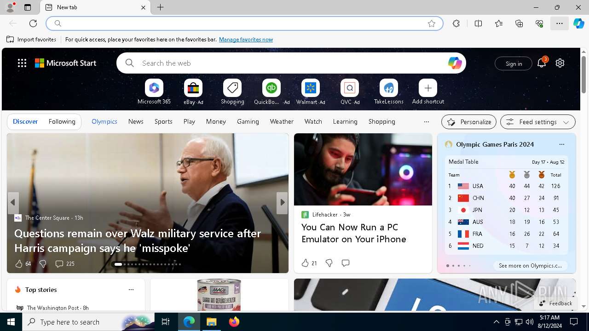
Task: Open the Microsoft Start logo link
Action: tap(65, 63)
